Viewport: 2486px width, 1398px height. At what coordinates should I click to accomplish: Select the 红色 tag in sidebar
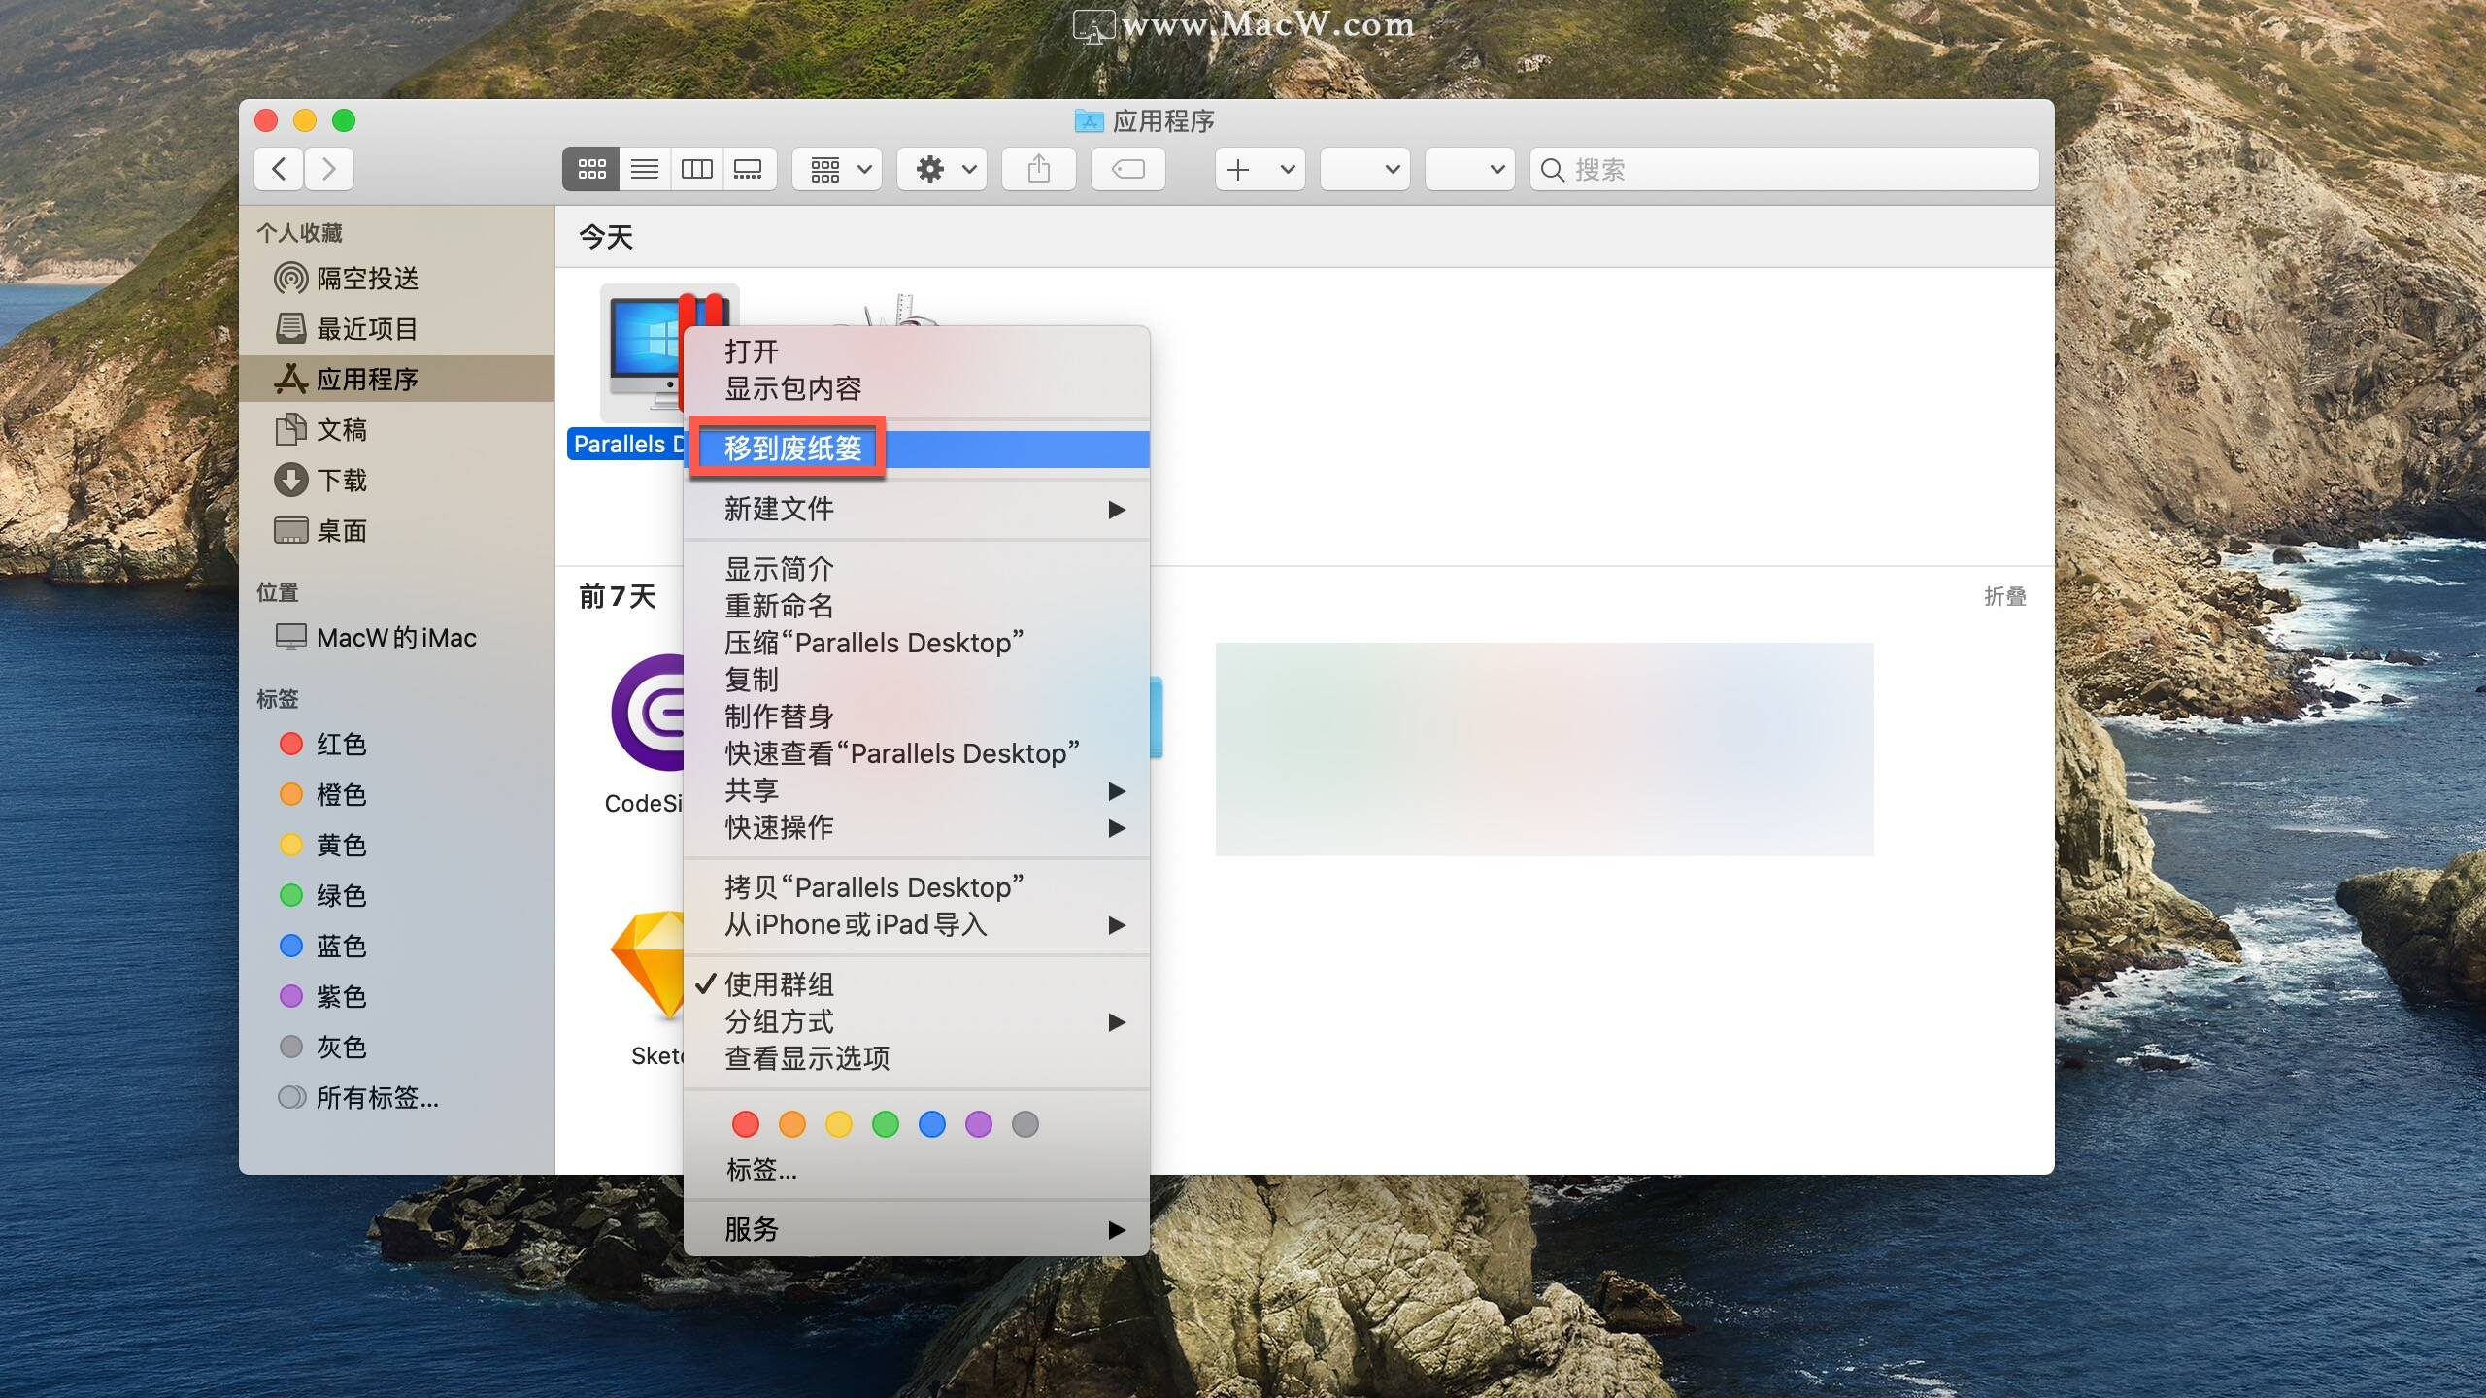pos(340,745)
